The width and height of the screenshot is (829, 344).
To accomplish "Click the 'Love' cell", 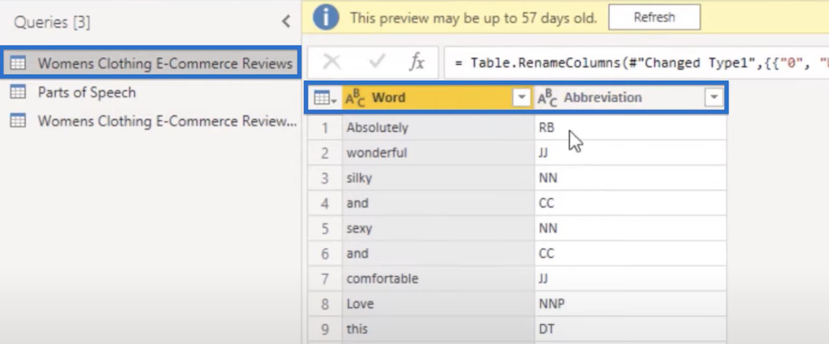I will point(438,304).
